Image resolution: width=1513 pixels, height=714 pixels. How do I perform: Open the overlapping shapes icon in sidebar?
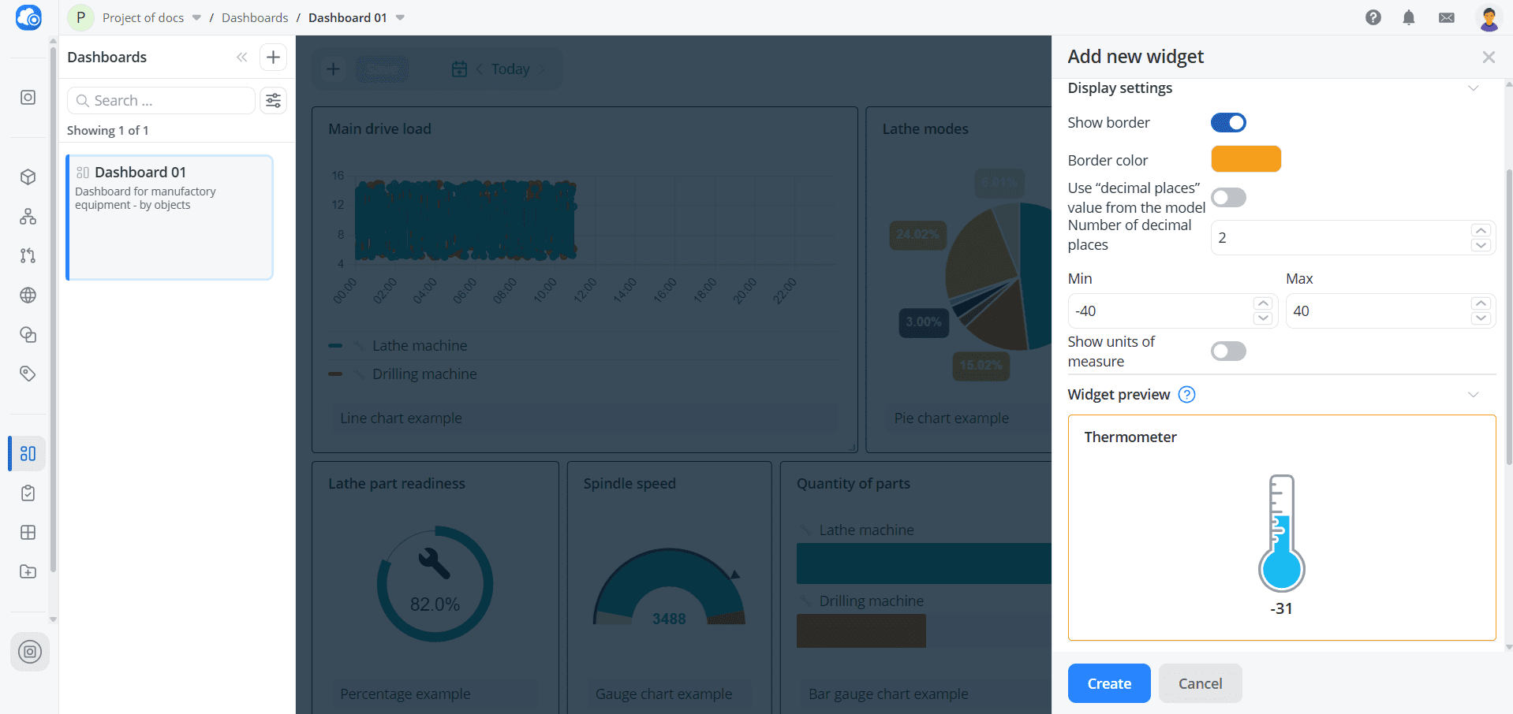[x=28, y=334]
